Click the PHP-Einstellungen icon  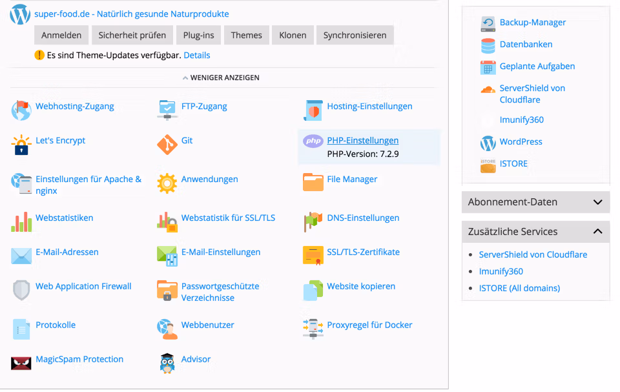pos(313,141)
